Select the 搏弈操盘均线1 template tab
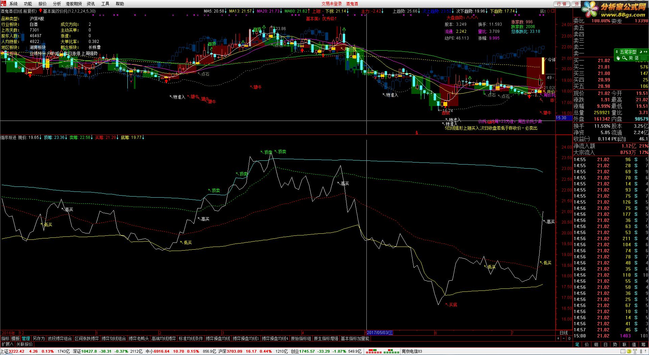Viewport: 649px width, 355px height. [x=246, y=338]
